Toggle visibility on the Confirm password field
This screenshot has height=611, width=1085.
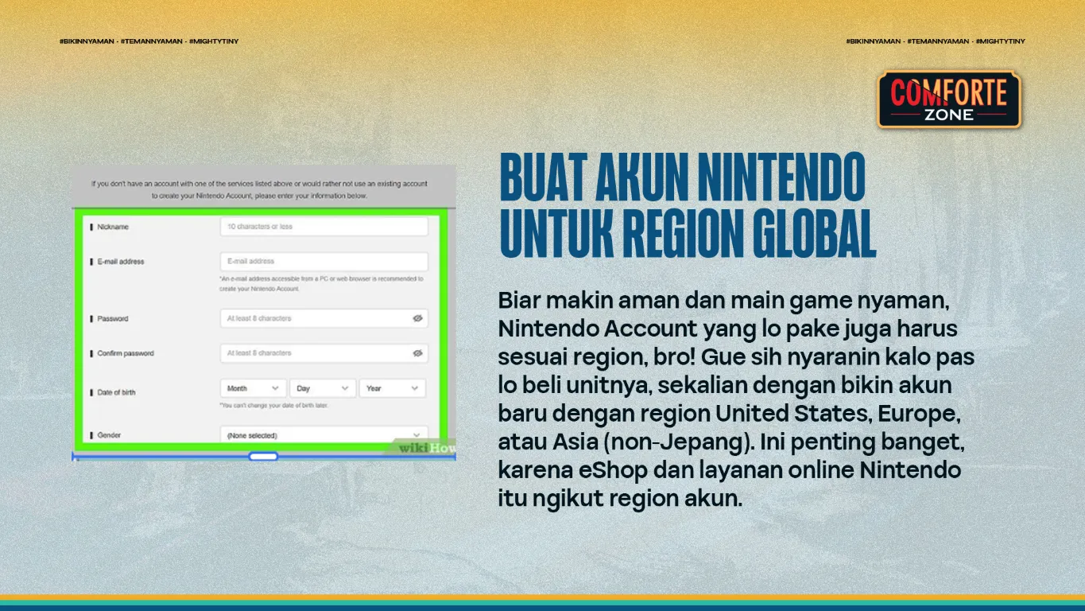point(417,353)
